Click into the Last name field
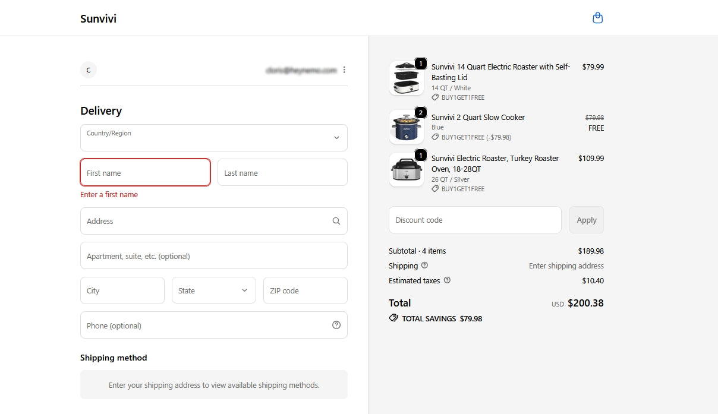Viewport: 718px width, 414px height. (282, 173)
